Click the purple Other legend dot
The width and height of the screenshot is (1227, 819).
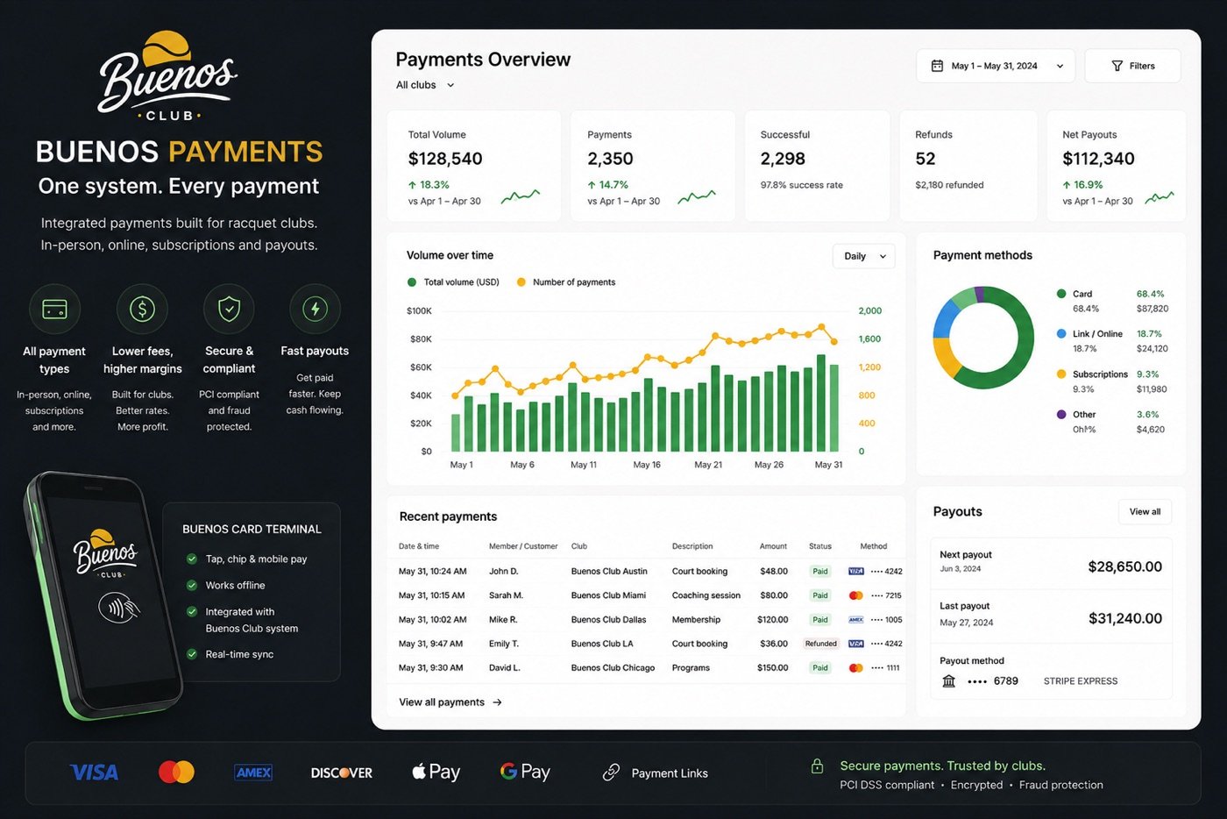click(1061, 415)
